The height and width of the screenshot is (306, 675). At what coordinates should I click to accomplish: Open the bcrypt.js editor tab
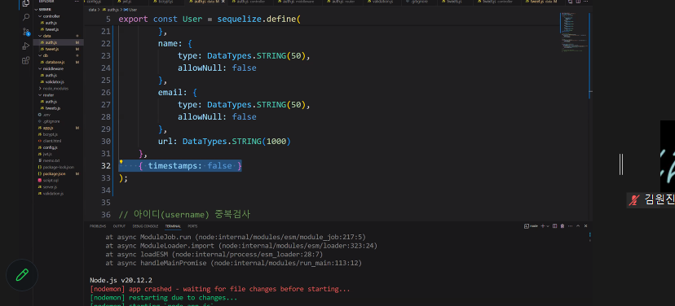pyautogui.click(x=165, y=2)
